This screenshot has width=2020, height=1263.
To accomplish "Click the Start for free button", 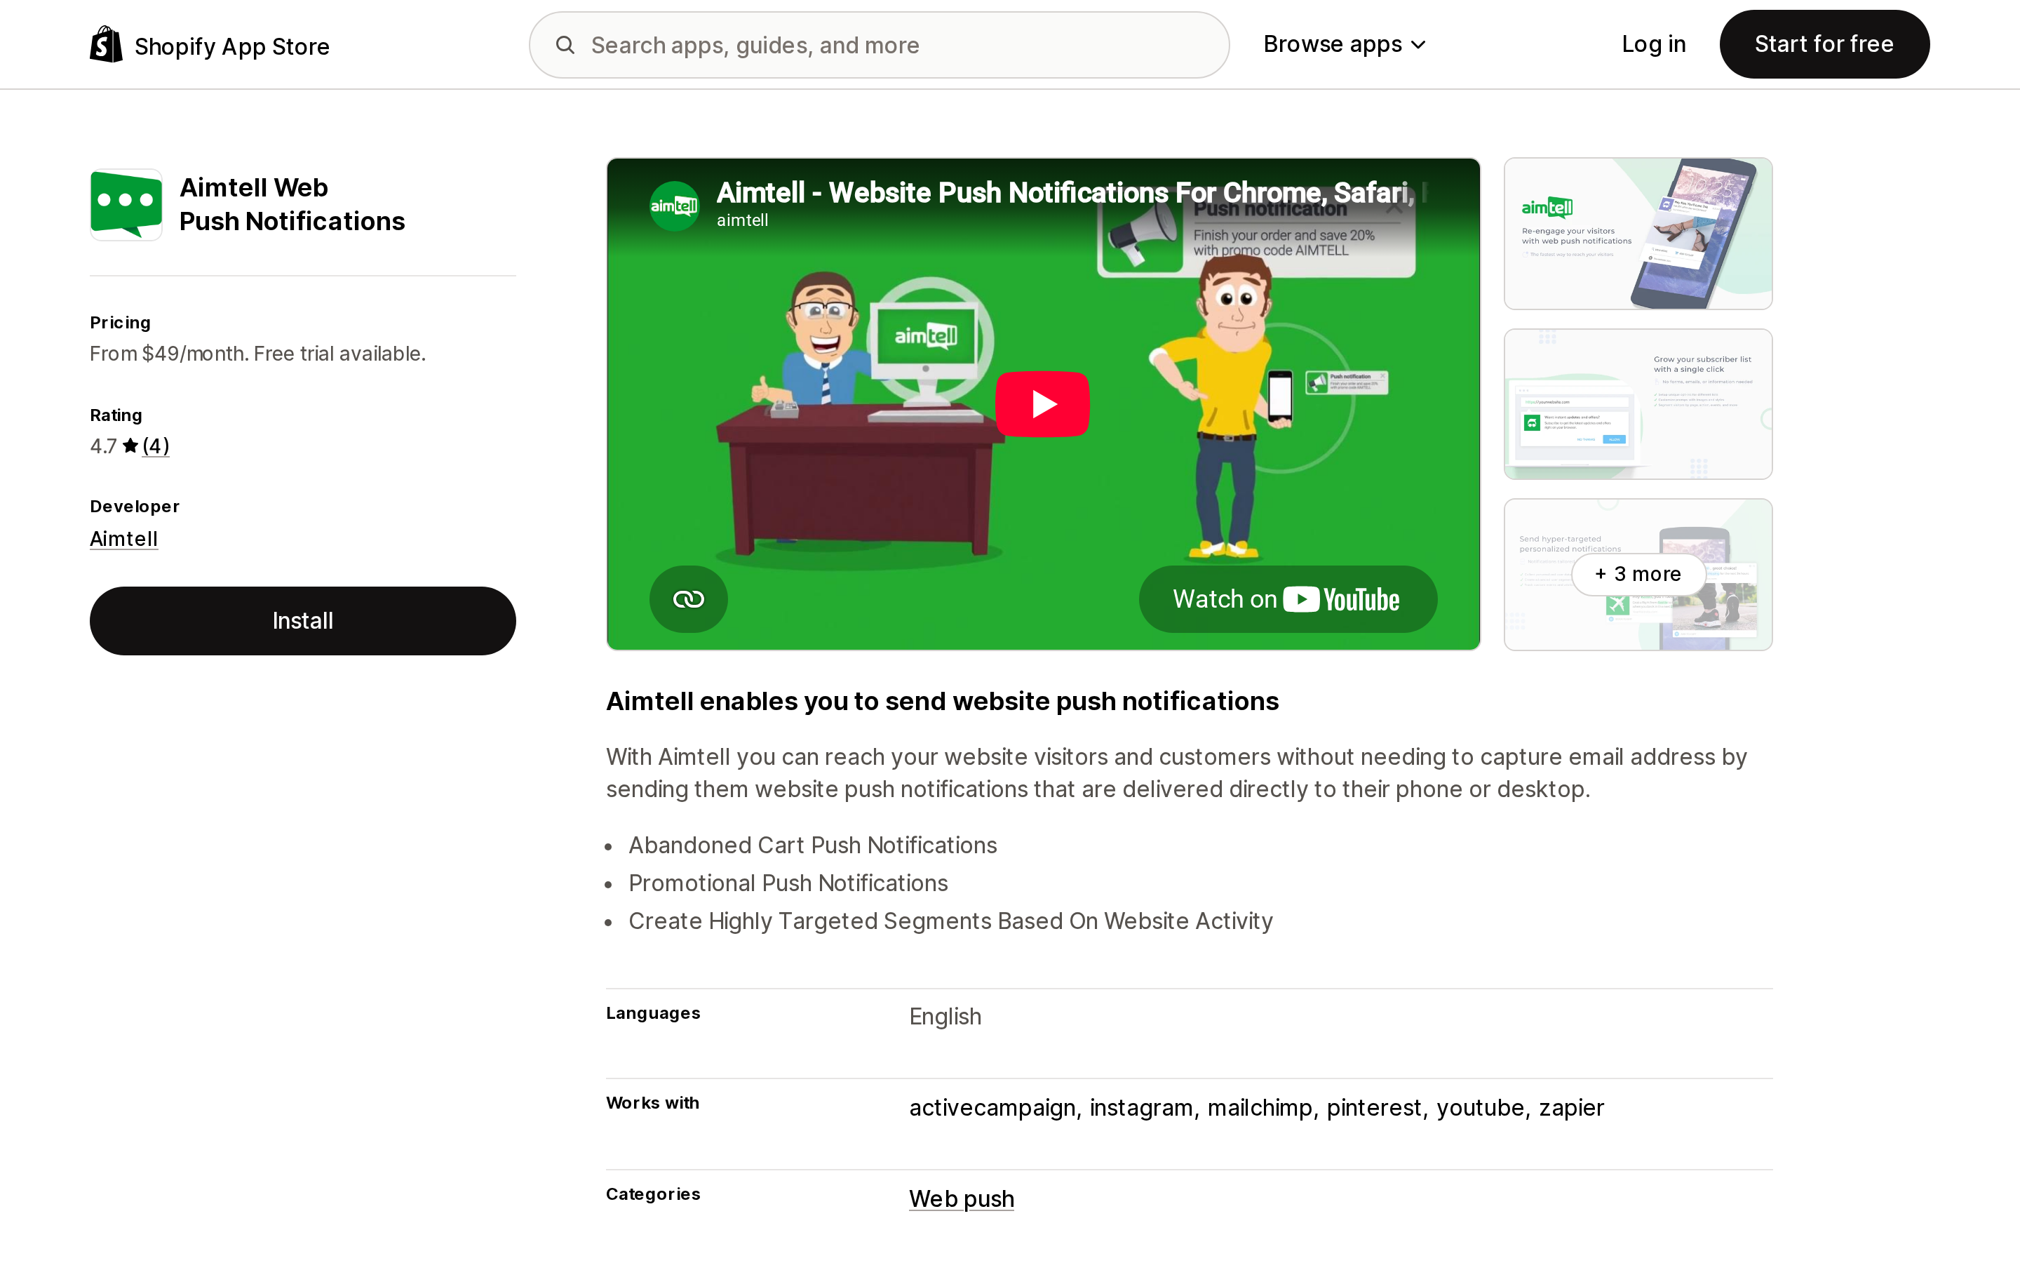I will point(1824,44).
